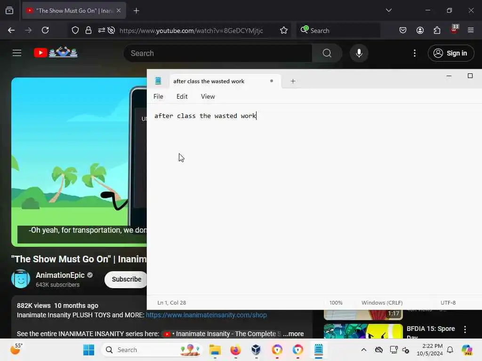The height and width of the screenshot is (361, 482).
Task: Open the Firefox account icon
Action: [420, 30]
